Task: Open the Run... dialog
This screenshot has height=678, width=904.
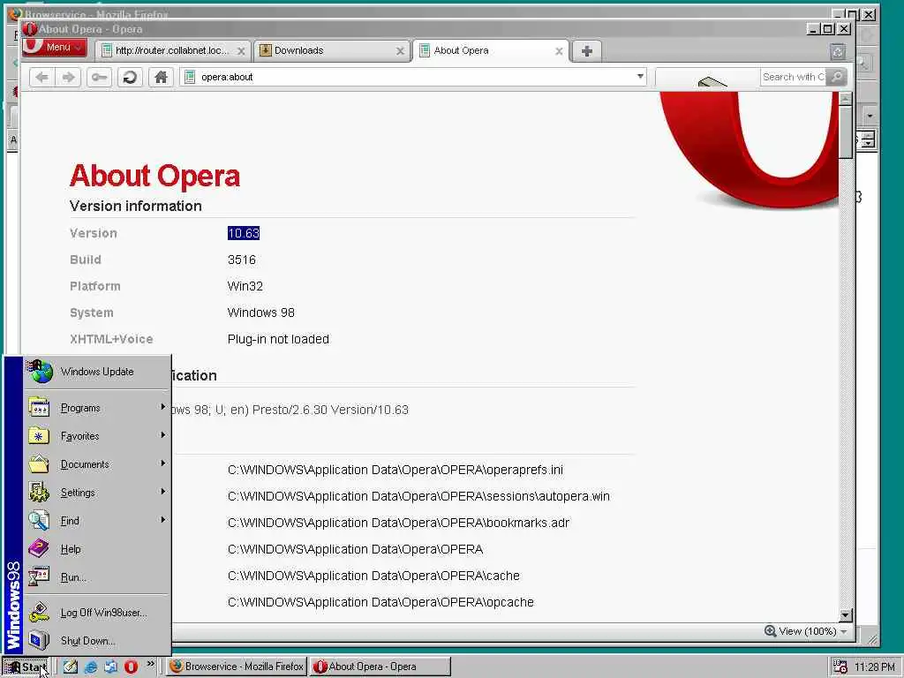Action: click(x=97, y=577)
